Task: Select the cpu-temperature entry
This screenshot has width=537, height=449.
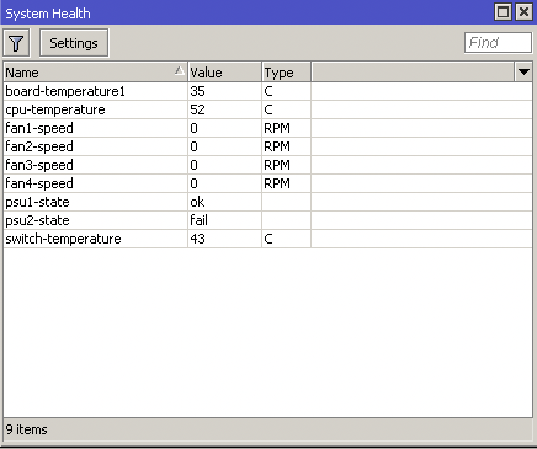Action: [92, 109]
